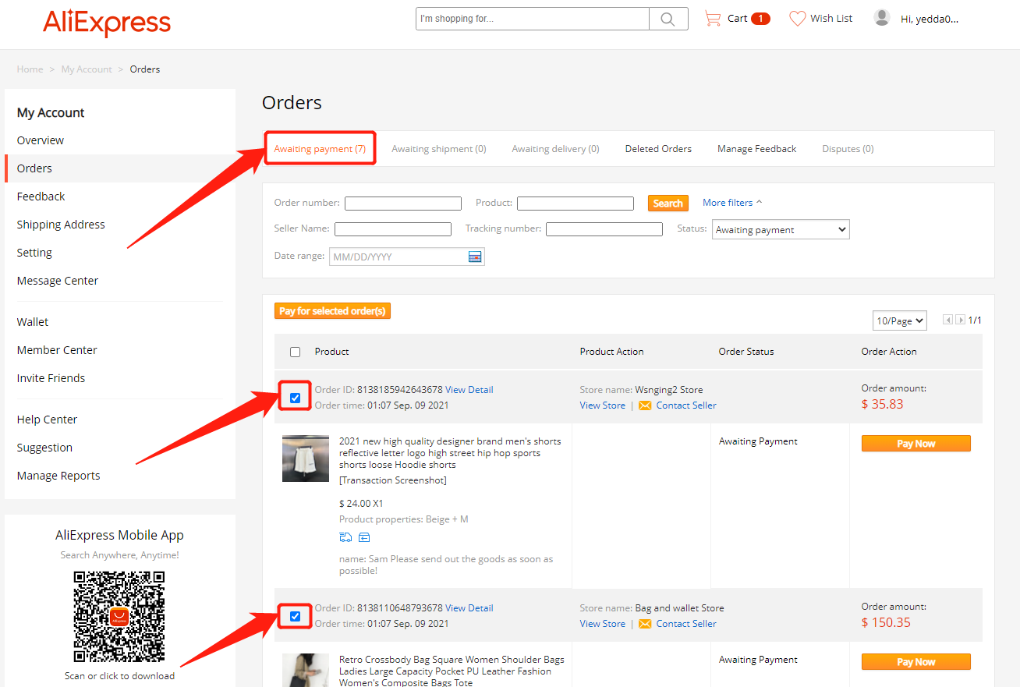The height and width of the screenshot is (687, 1020).
Task: Open Message Center in the sidebar
Action: pos(58,281)
